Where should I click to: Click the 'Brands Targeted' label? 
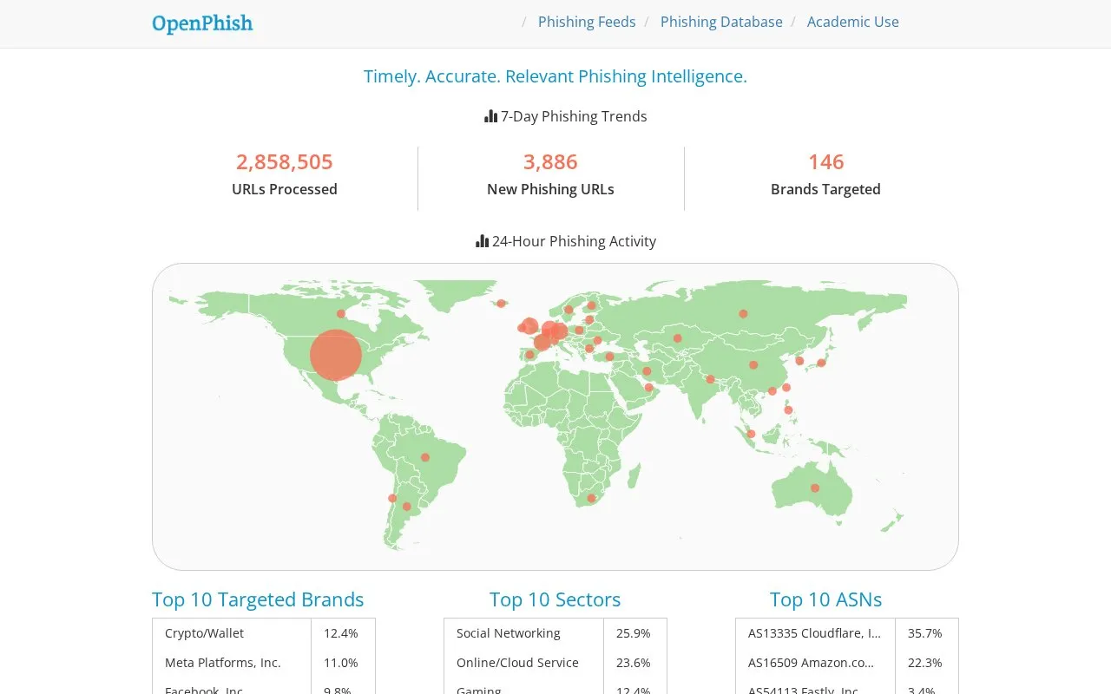826,189
